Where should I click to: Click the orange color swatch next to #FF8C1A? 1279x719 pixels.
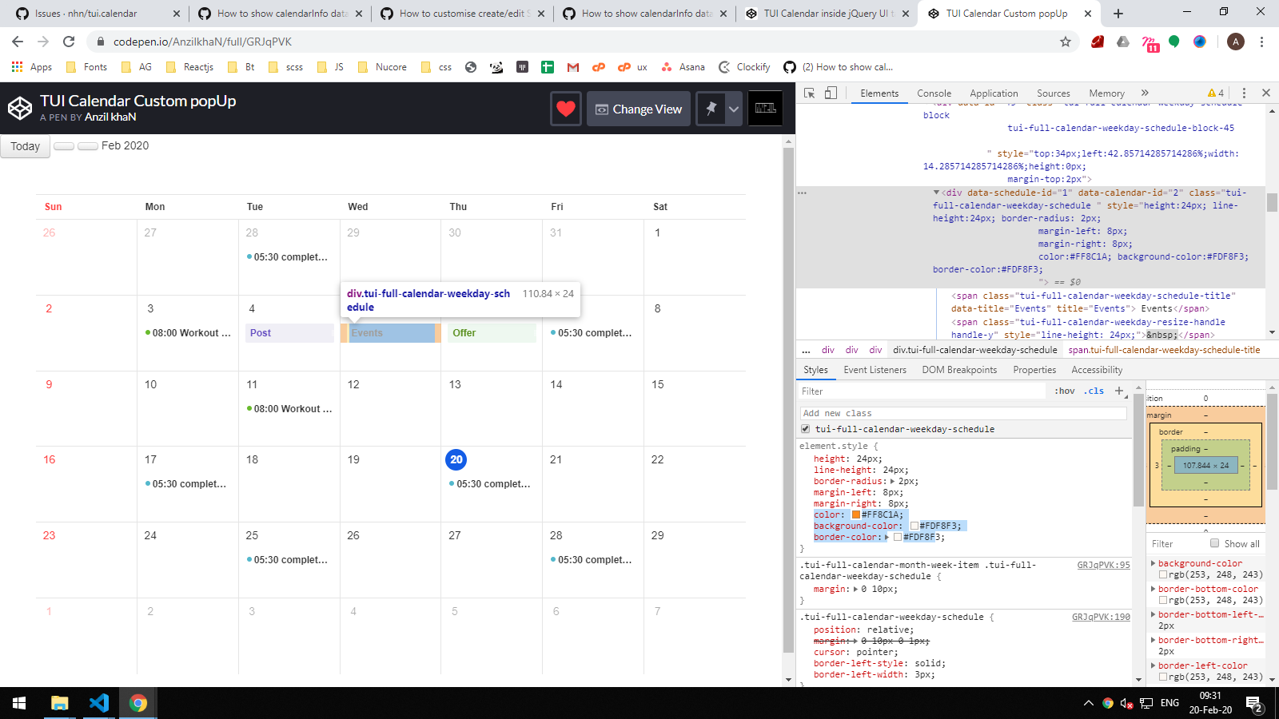pyautogui.click(x=855, y=514)
